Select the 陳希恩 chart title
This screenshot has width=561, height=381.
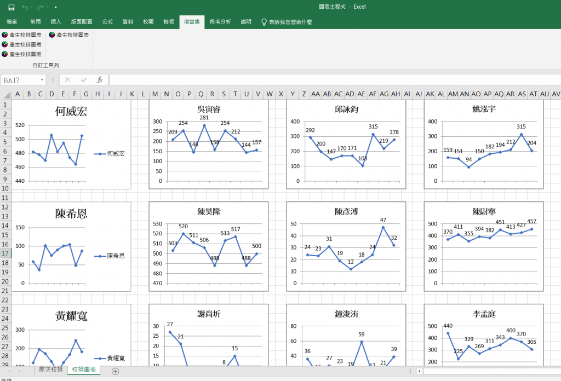(71, 213)
